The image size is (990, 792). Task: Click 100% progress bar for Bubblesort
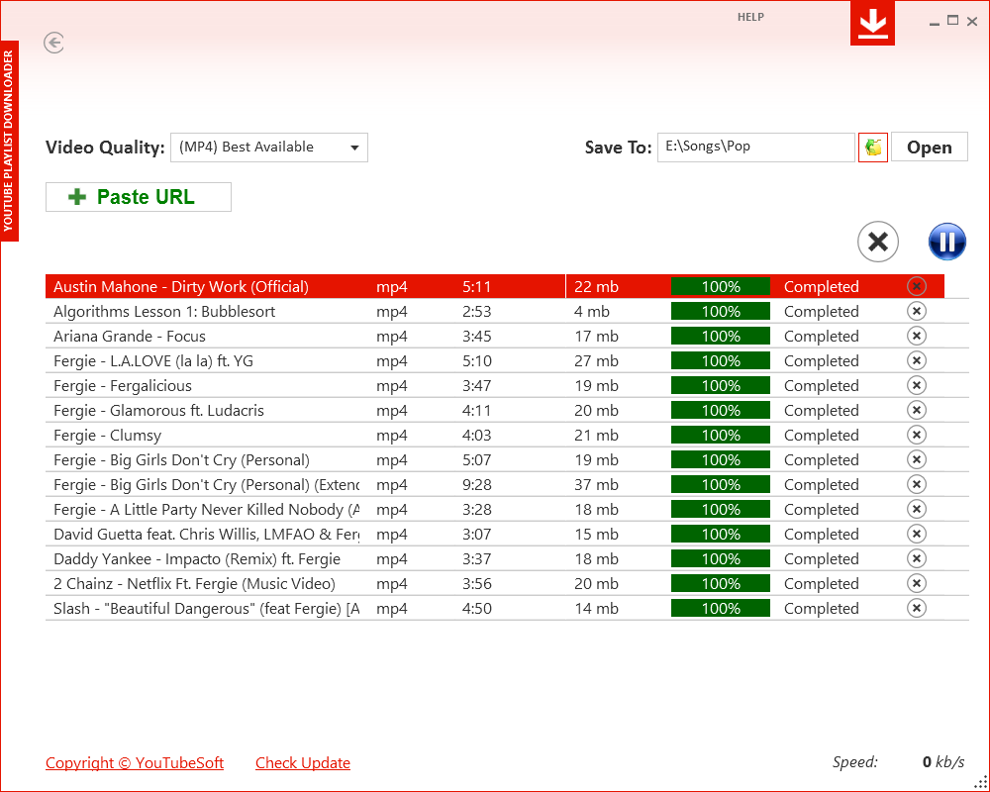(721, 312)
